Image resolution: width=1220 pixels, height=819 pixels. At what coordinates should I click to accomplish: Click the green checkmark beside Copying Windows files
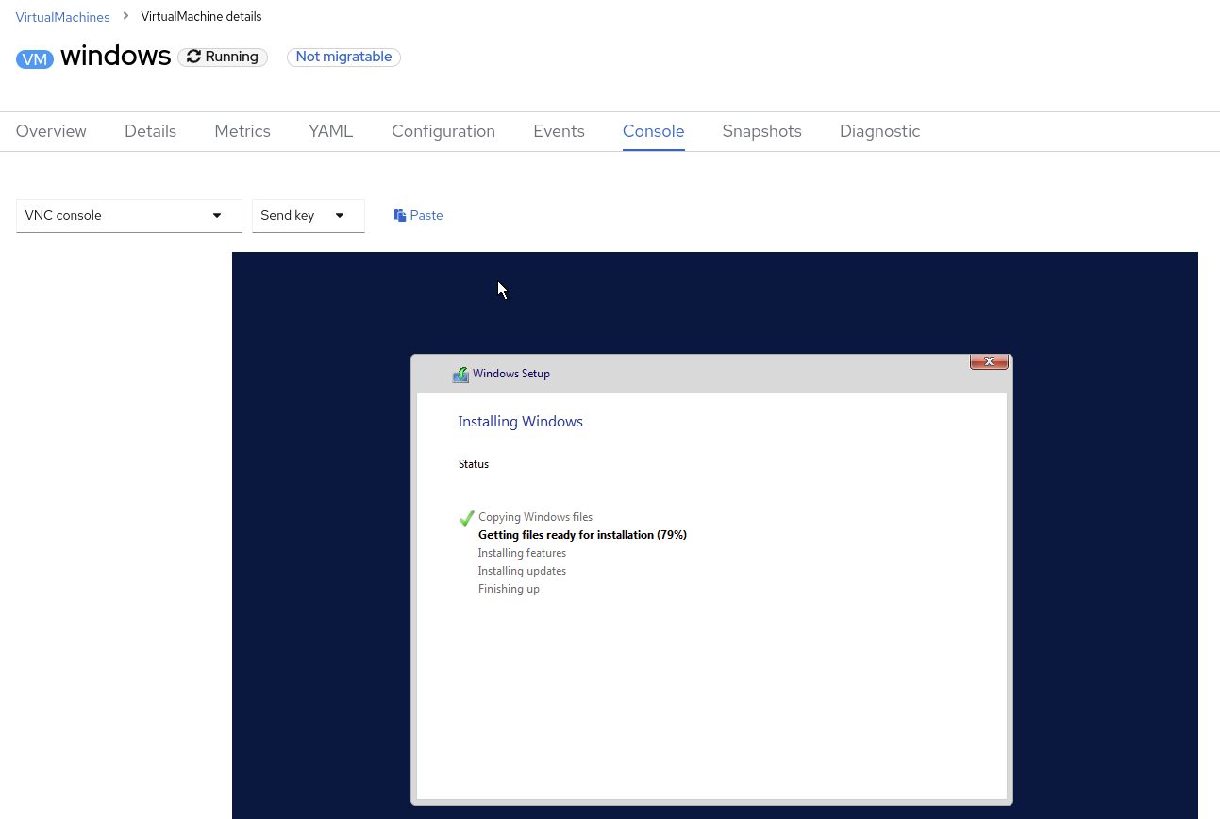[x=466, y=518]
